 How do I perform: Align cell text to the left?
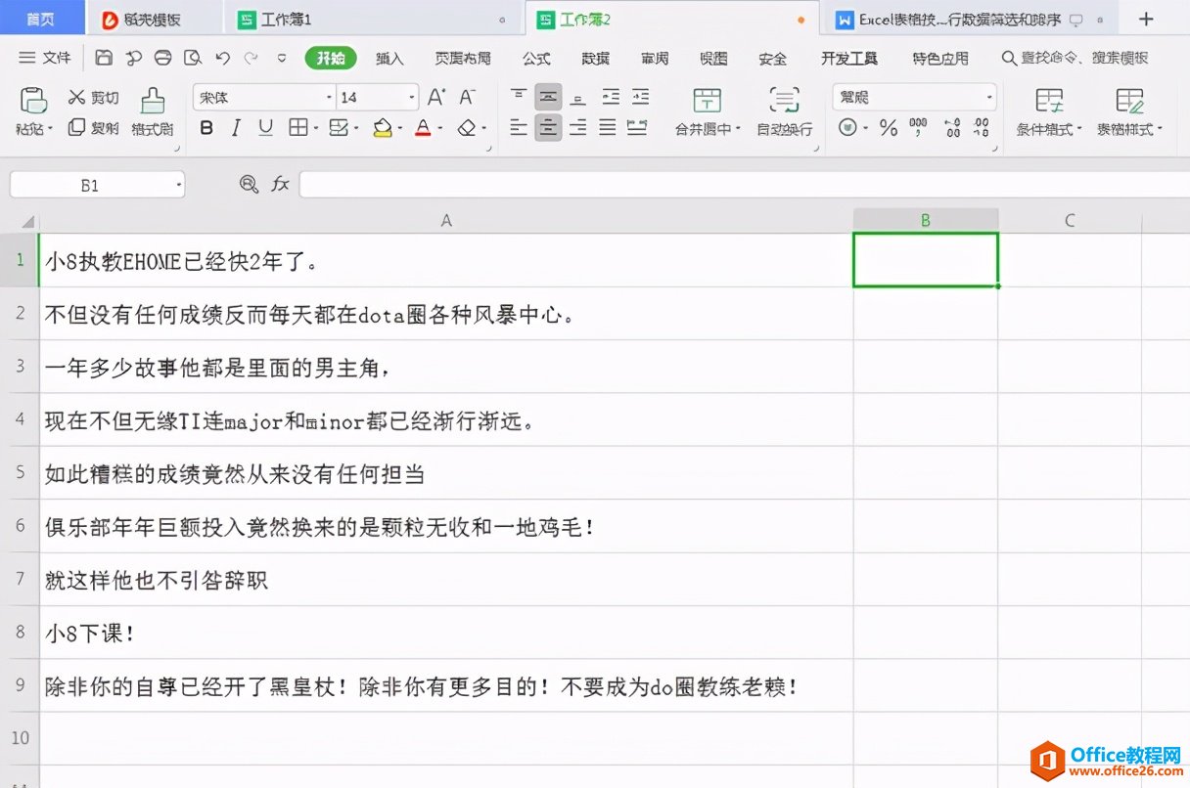(519, 127)
